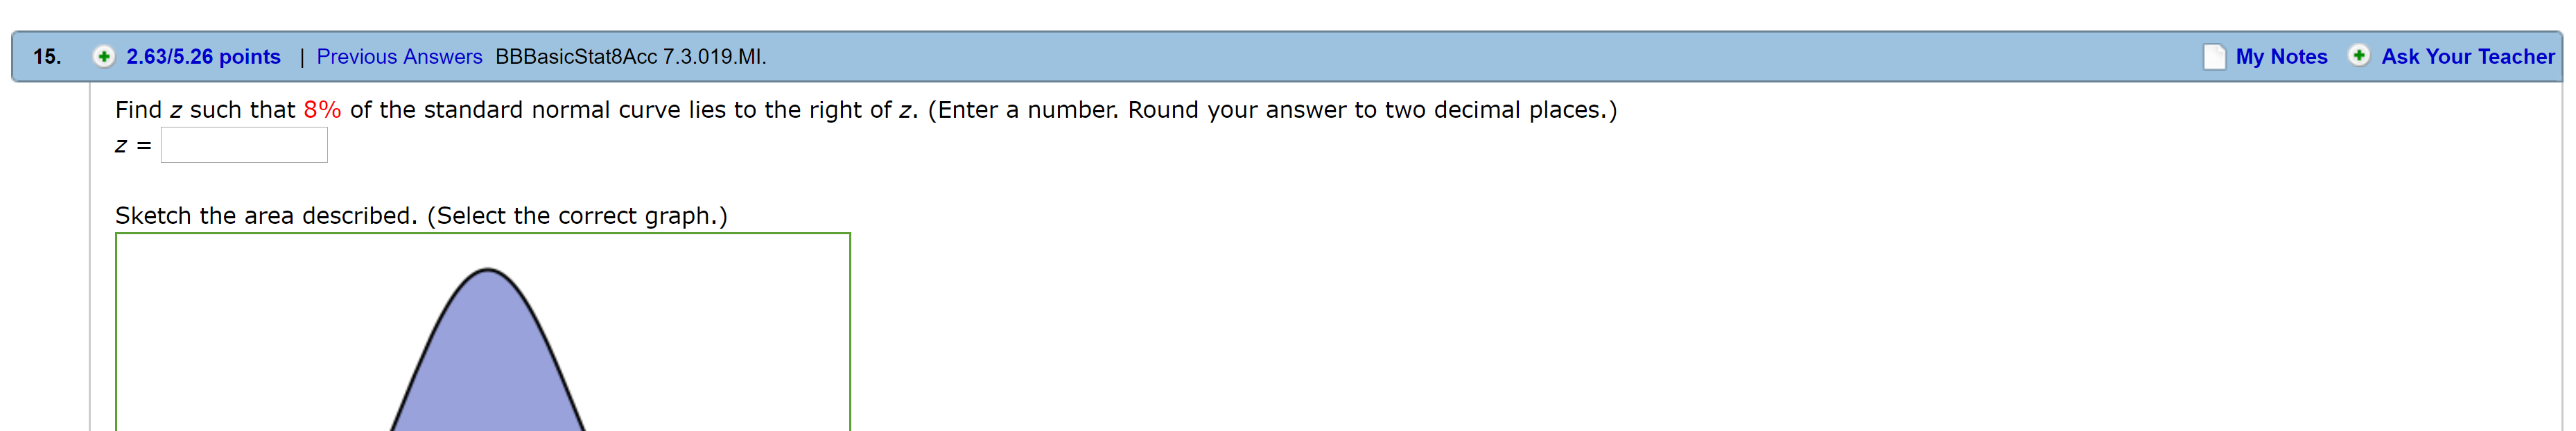
Task: Click the Sketch the area described instruction
Action: tap(421, 216)
